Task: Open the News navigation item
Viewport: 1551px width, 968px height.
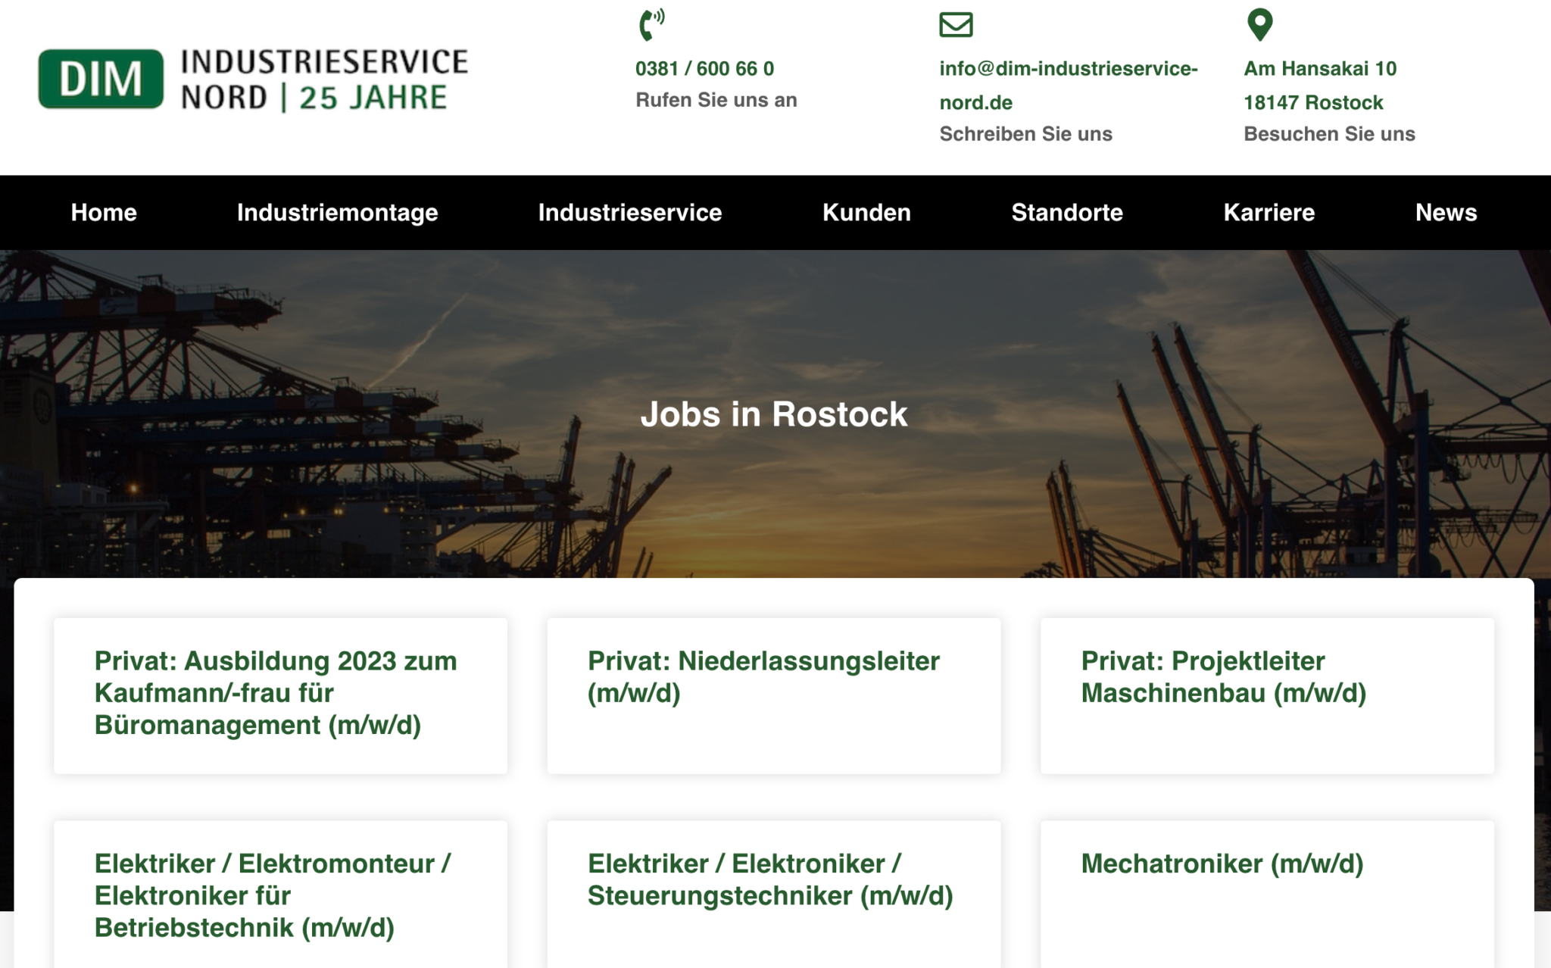Action: [1446, 213]
